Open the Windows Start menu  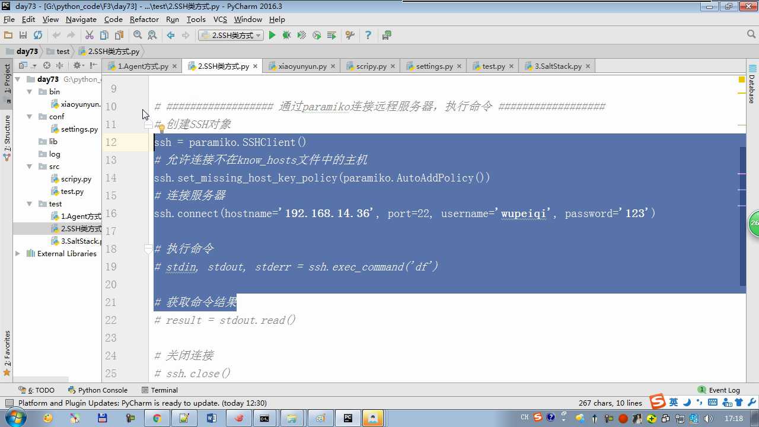pos(14,418)
